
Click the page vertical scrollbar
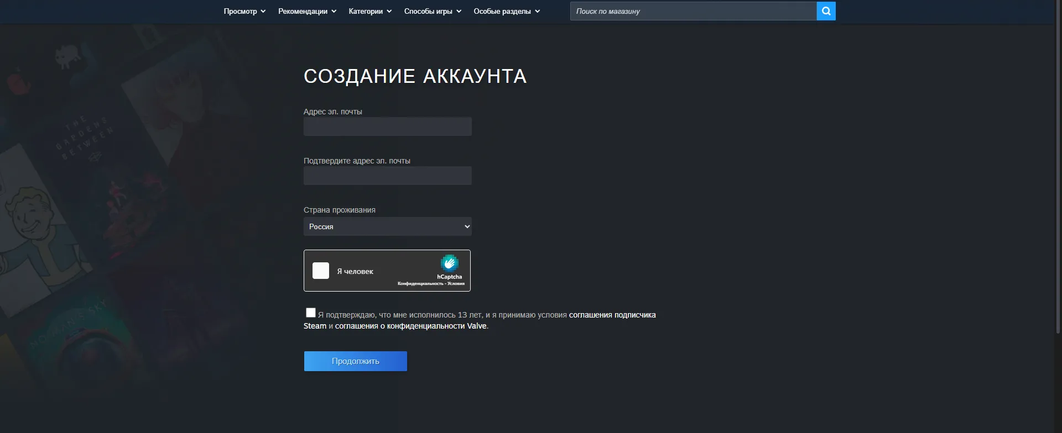pos(1058,166)
